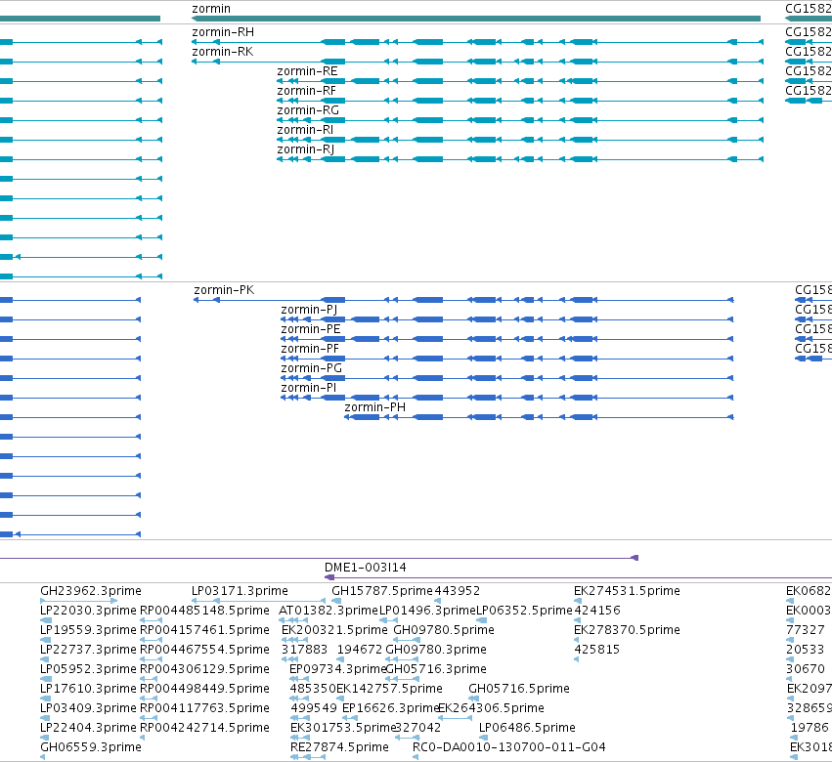Screen dimensions: 832x762
Task: Select the EK274531.5prime EST label
Action: [627, 591]
